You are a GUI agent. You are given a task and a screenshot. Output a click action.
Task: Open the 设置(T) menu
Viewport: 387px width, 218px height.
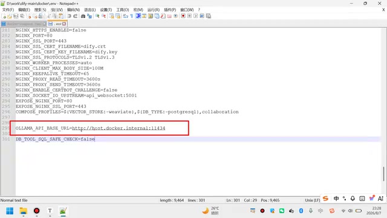106,10
